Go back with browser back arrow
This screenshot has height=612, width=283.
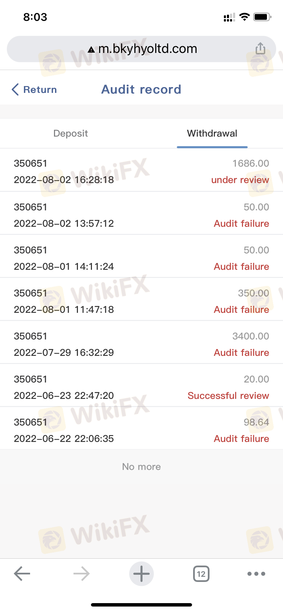tap(22, 574)
